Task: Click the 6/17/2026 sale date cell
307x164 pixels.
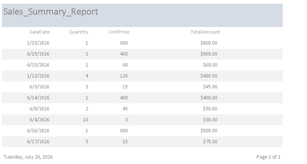Action: click(x=38, y=141)
